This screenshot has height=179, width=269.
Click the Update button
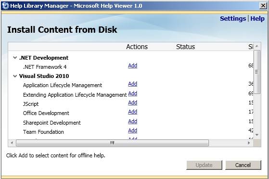204,165
